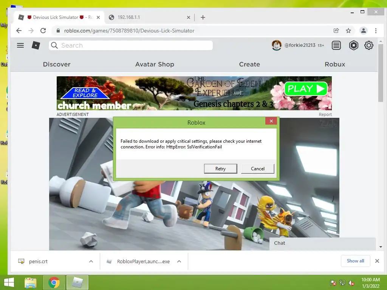Select Roblox launcher taskbar icon

pyautogui.click(x=77, y=282)
